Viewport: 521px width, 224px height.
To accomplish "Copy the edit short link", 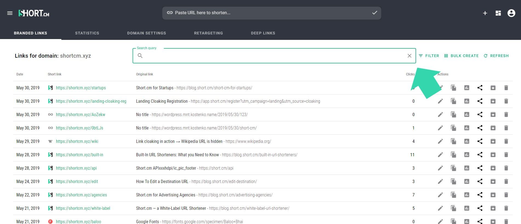I will pos(453,181).
